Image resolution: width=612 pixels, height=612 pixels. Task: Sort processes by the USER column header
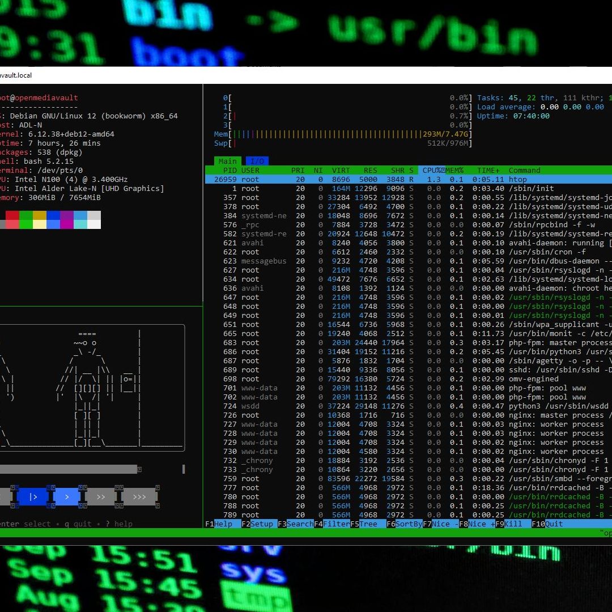point(250,170)
